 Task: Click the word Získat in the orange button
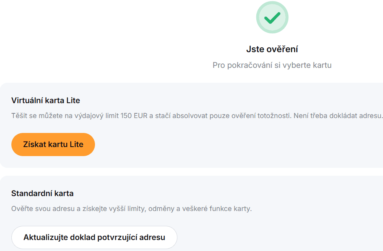(x=35, y=144)
